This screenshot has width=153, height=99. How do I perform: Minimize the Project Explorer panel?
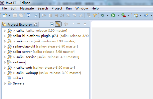pyautogui.click(x=79, y=23)
